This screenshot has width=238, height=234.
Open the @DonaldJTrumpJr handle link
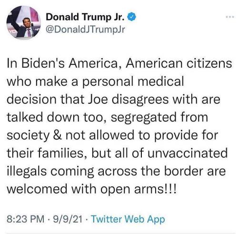(x=85, y=30)
